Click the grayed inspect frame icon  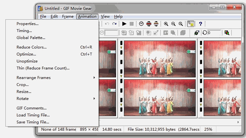point(173,33)
